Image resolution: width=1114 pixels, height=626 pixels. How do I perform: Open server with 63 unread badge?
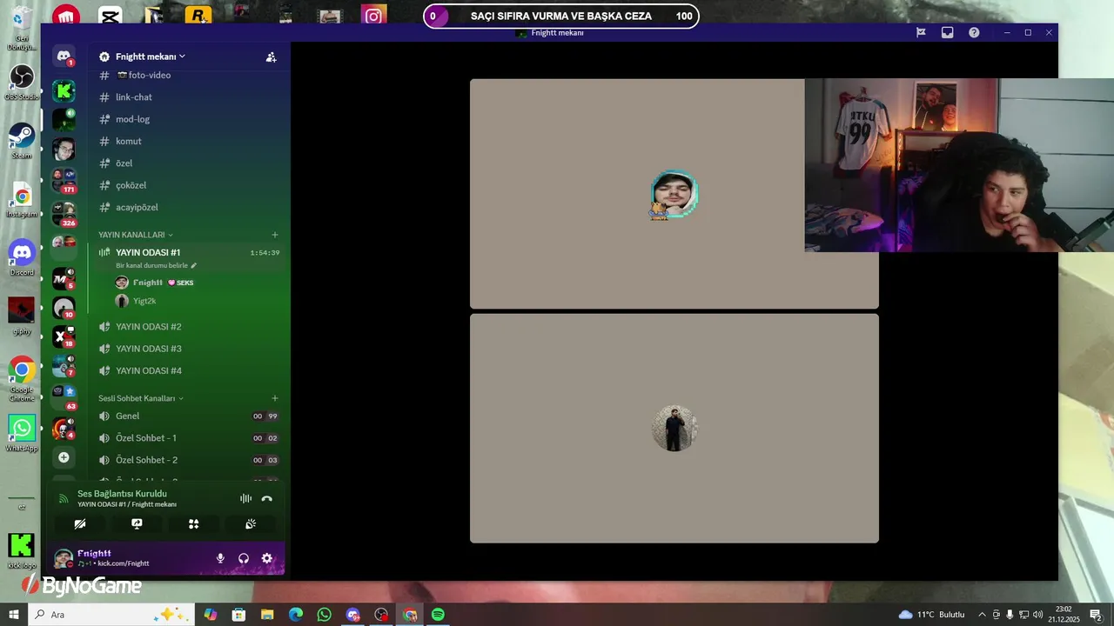click(64, 396)
